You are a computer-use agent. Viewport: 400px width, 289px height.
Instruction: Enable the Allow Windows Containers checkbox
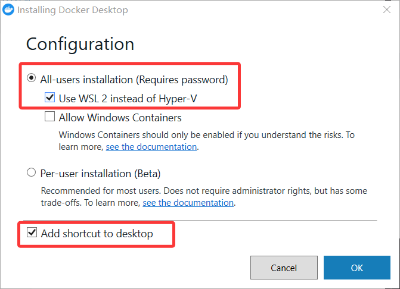(x=49, y=117)
